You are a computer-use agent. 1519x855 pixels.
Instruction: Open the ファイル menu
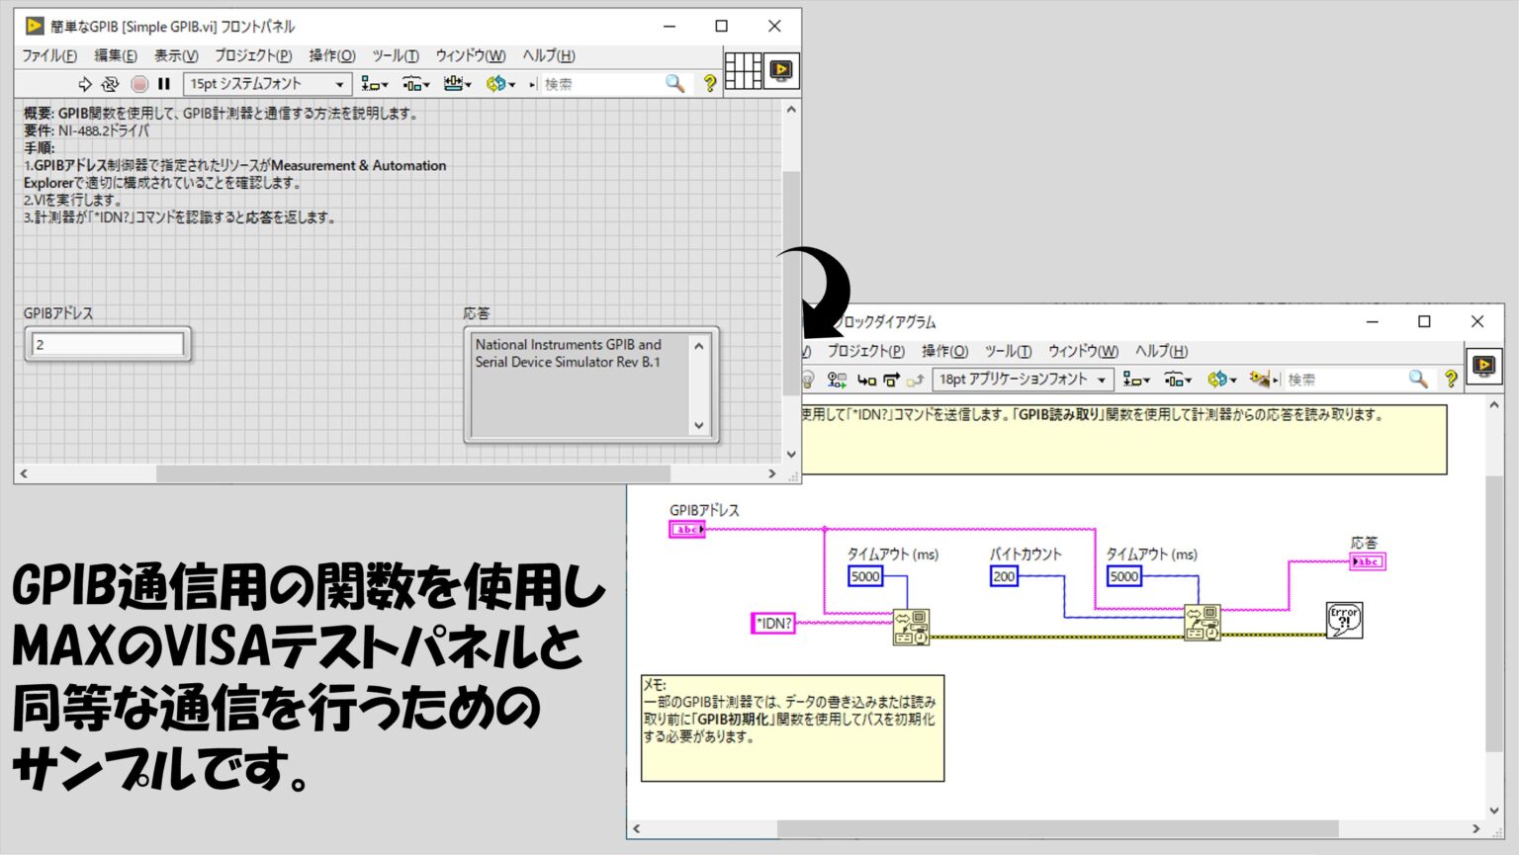47,56
